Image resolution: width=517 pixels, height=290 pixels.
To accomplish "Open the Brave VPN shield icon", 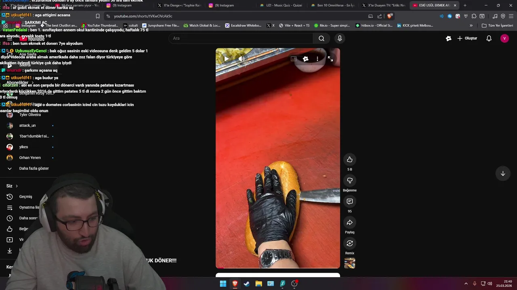I will [x=503, y=16].
